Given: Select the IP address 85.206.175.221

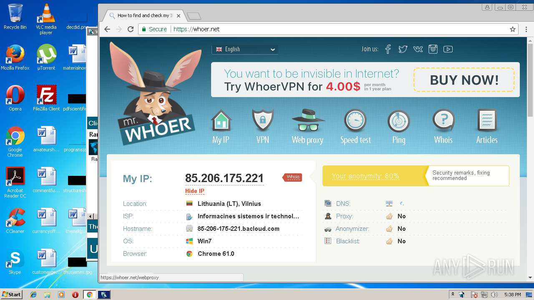Looking at the screenshot, I should [x=224, y=178].
